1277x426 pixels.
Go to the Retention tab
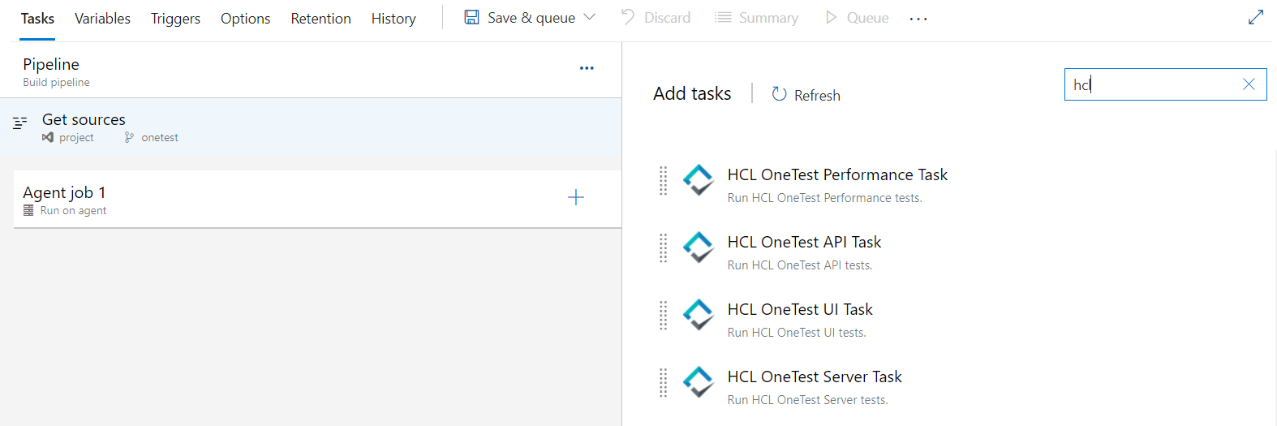click(320, 18)
